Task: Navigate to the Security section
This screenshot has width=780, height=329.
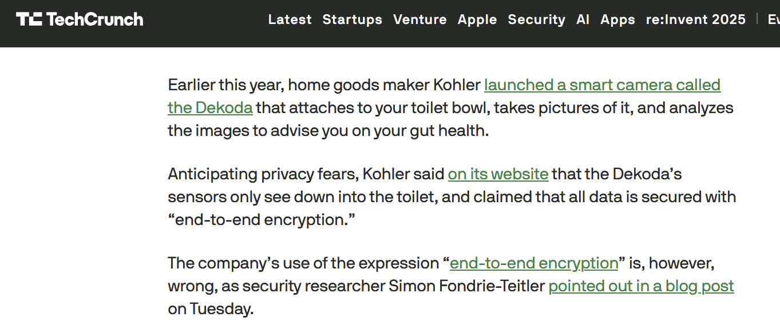Action: (536, 19)
